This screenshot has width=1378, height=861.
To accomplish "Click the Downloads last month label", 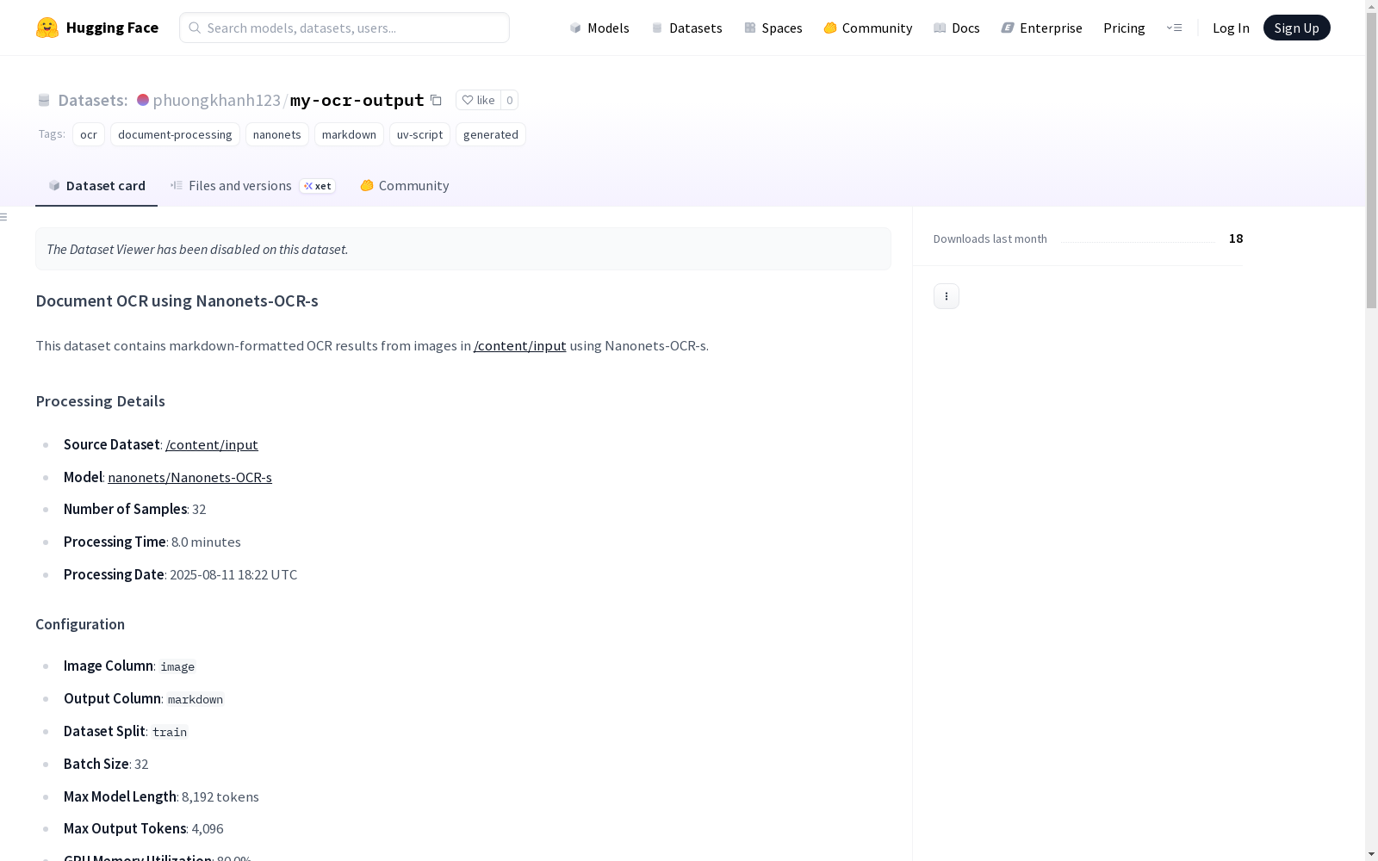I will click(x=990, y=239).
